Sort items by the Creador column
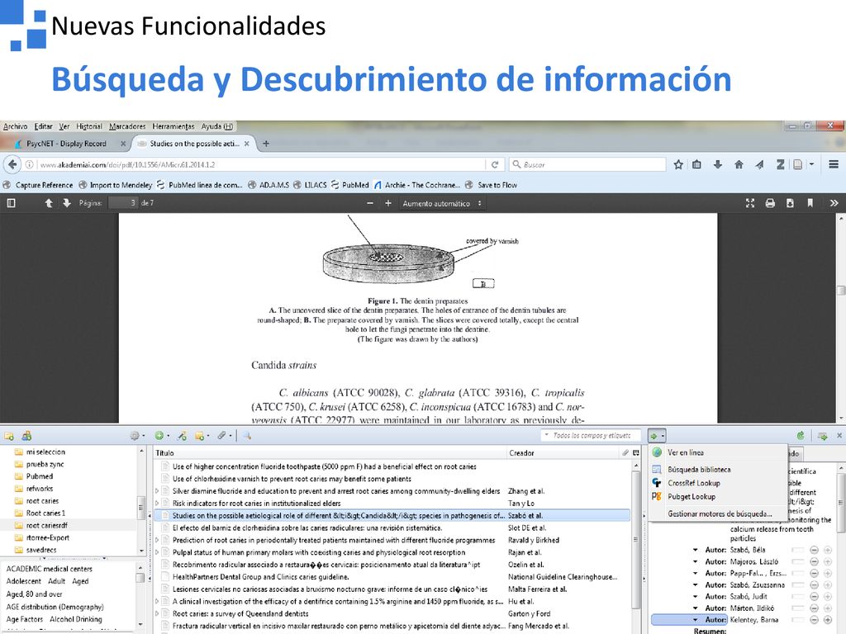The width and height of the screenshot is (846, 634). click(562, 453)
